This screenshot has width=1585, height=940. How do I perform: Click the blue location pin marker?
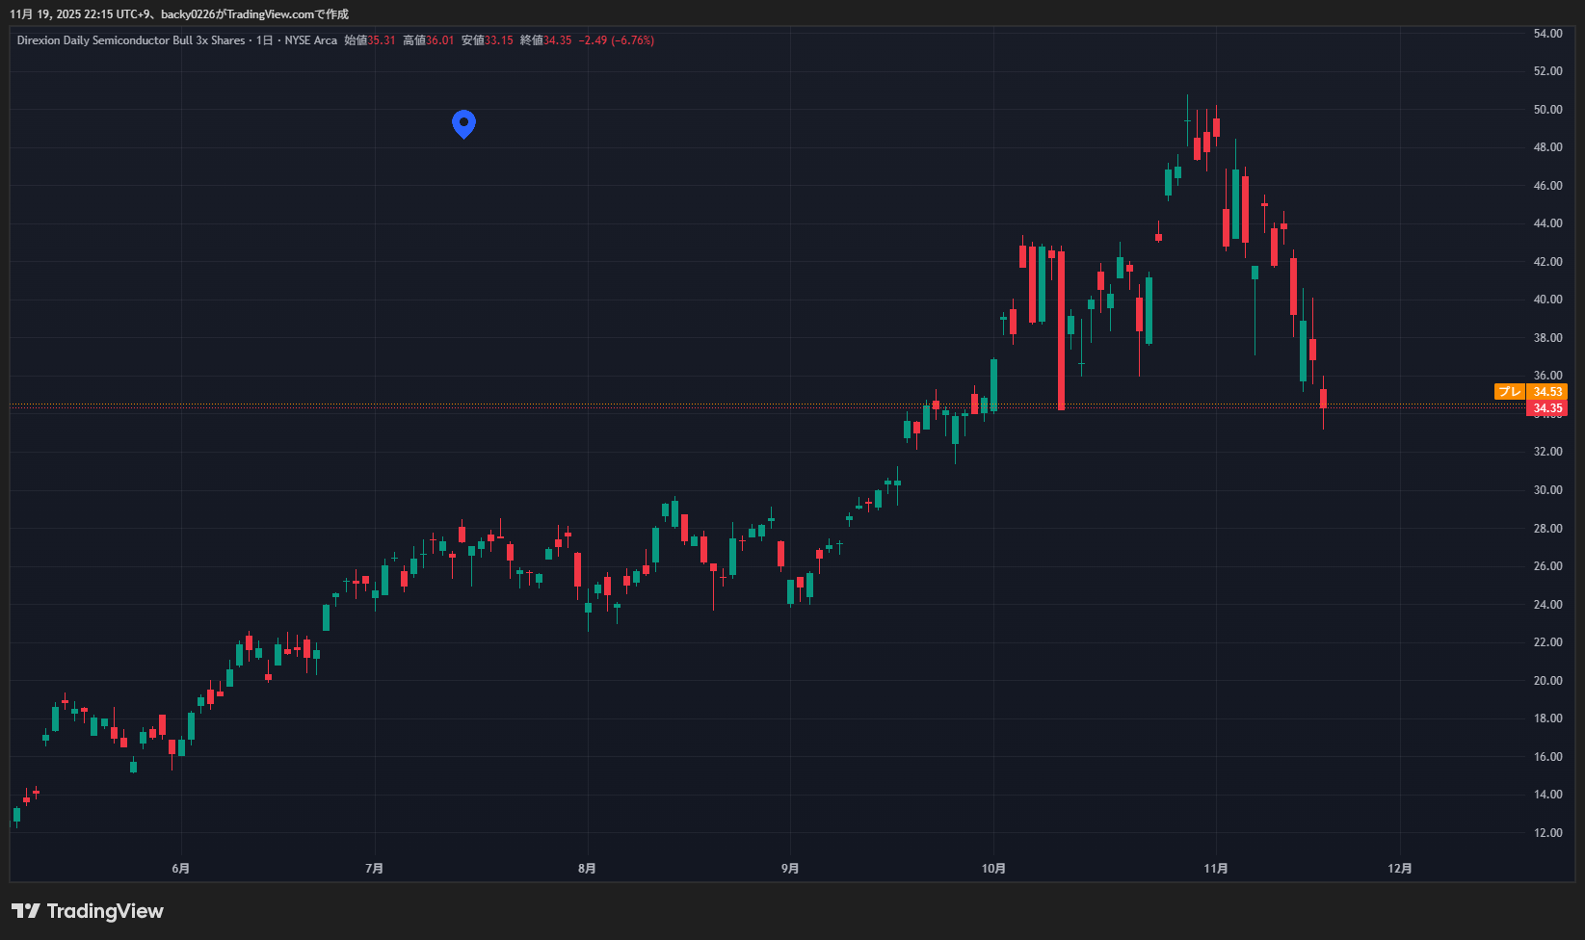(463, 123)
